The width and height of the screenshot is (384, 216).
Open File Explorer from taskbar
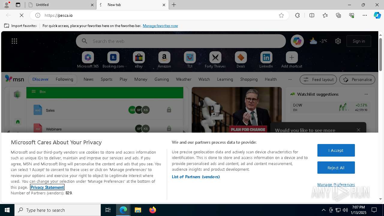click(138, 210)
